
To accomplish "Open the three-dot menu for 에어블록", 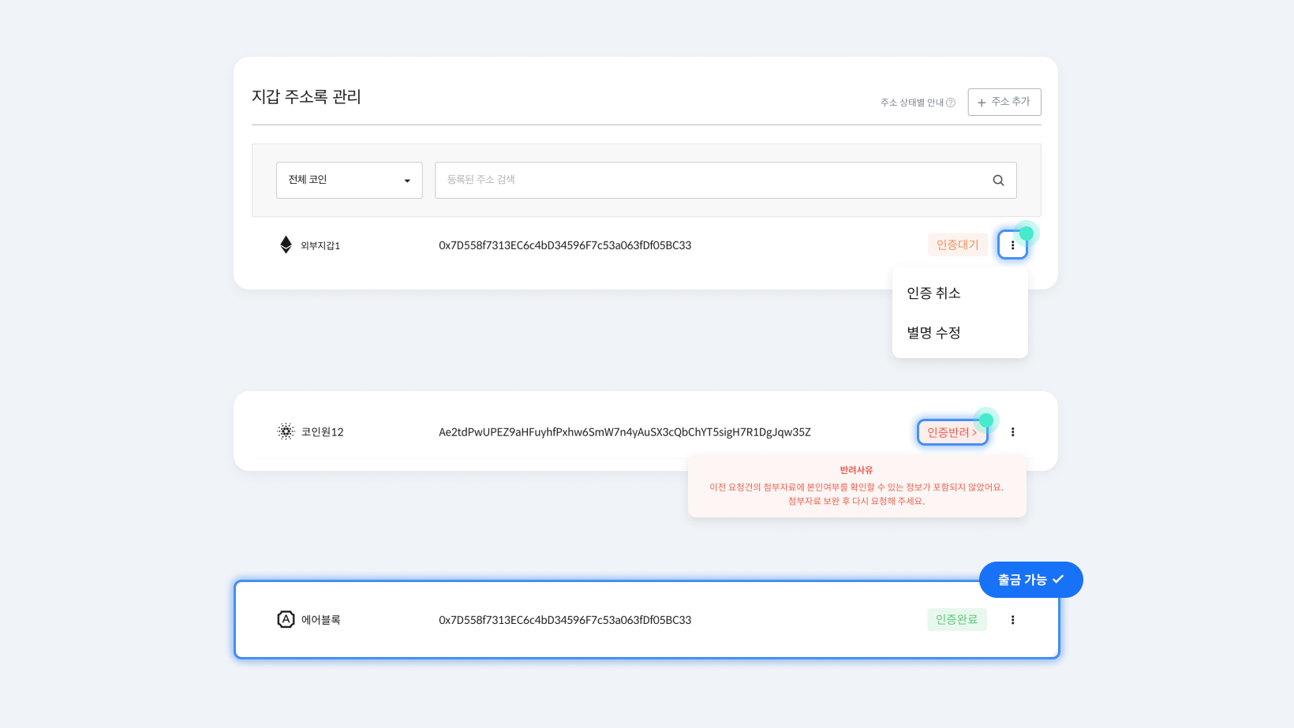I will click(1012, 620).
